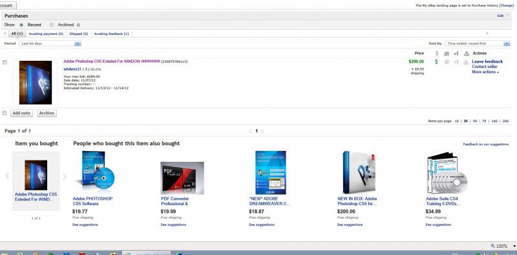Click the greyed feedback left icon in Photoshop row
Viewport: 517px width, 255px height.
(456, 62)
